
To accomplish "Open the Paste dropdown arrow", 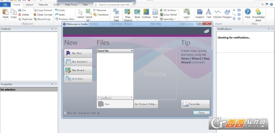I will (5, 20).
